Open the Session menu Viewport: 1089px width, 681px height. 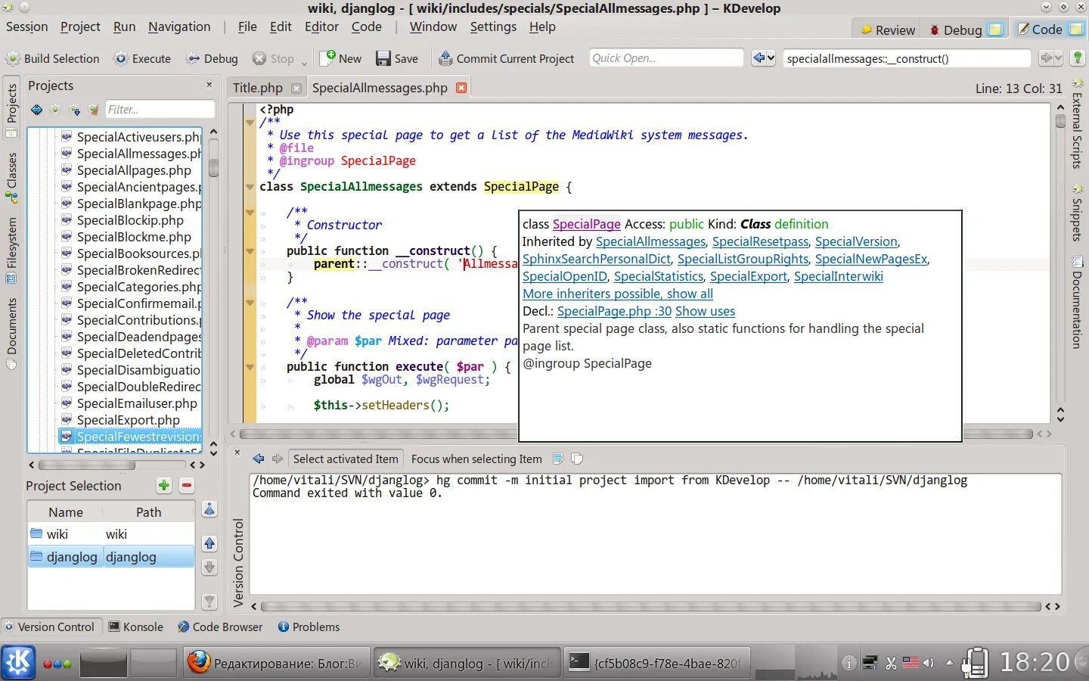(x=26, y=26)
